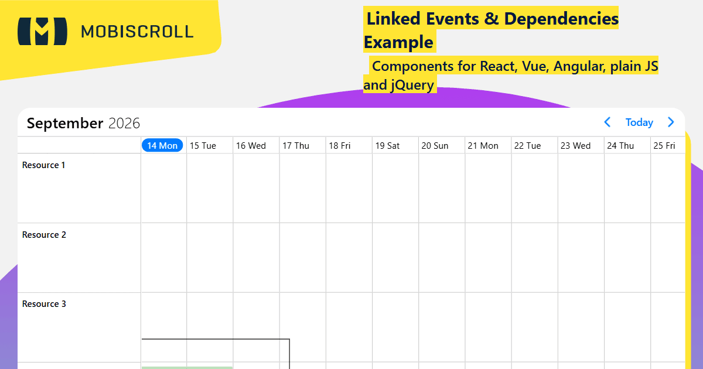Select the Resource 3 row label
This screenshot has height=369, width=703.
(44, 304)
